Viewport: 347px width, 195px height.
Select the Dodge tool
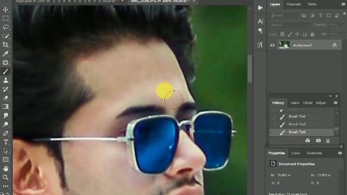(x=5, y=124)
